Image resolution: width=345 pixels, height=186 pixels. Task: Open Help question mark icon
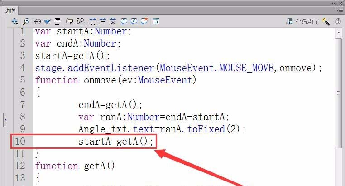[338, 21]
